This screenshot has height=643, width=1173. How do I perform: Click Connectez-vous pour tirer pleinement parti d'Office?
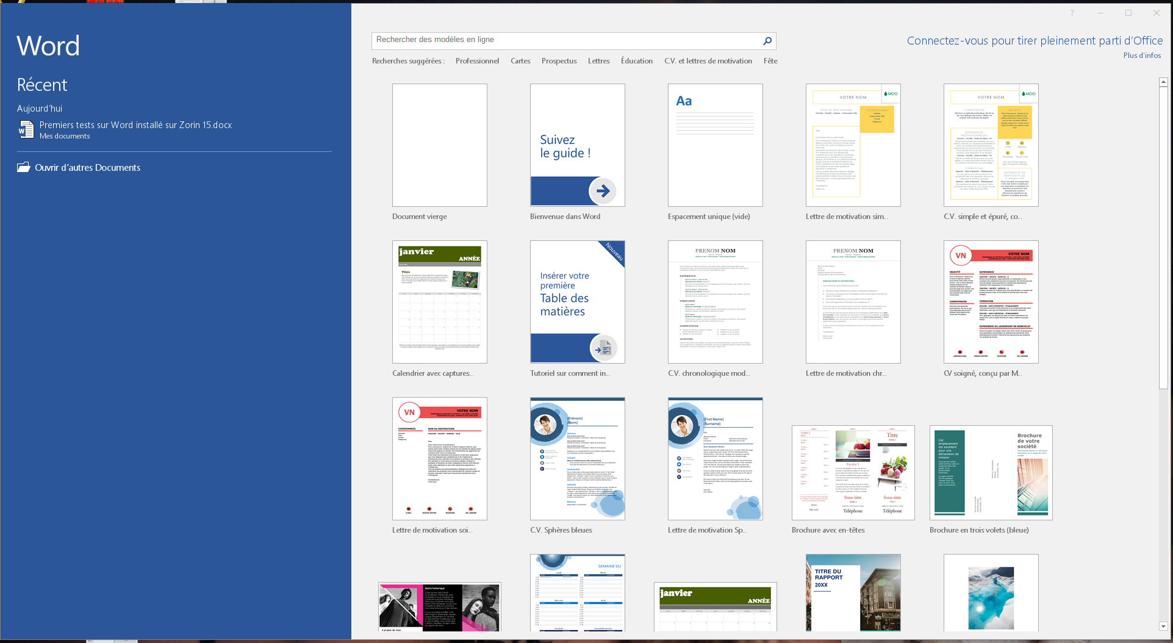tap(1034, 41)
